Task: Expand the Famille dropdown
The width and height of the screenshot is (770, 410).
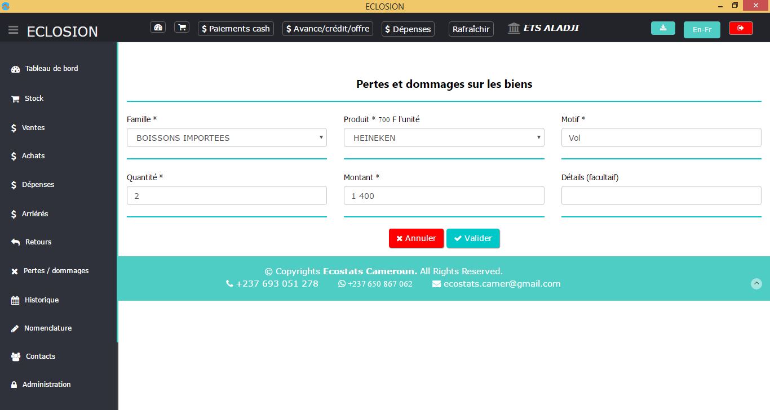Action: (x=227, y=138)
